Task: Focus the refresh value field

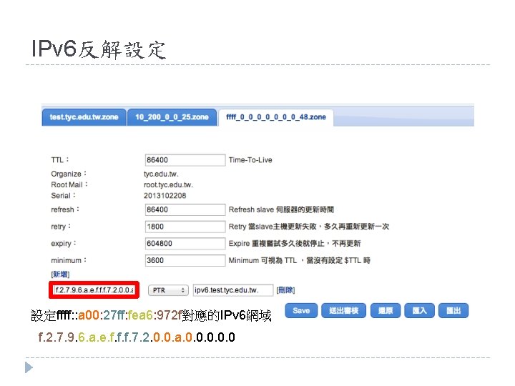Action: point(185,209)
